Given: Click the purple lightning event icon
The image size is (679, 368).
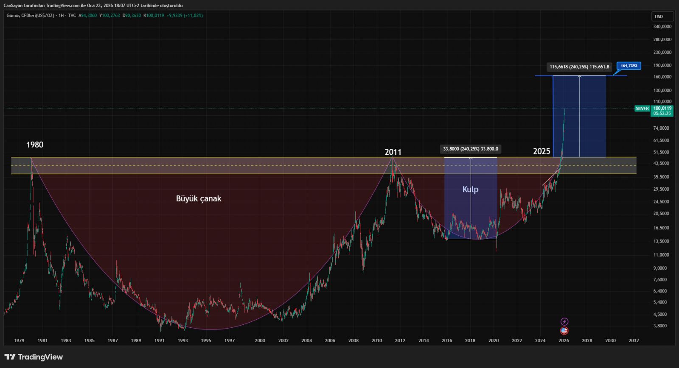Looking at the screenshot, I should 564,322.
